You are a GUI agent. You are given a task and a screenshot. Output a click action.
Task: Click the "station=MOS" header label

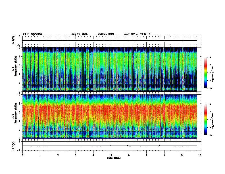[106, 34]
